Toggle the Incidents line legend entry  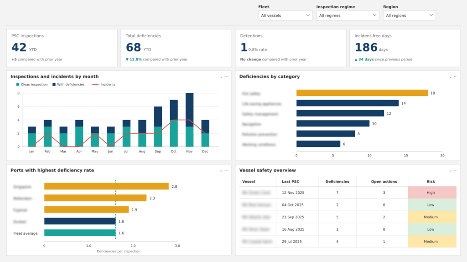104,85
